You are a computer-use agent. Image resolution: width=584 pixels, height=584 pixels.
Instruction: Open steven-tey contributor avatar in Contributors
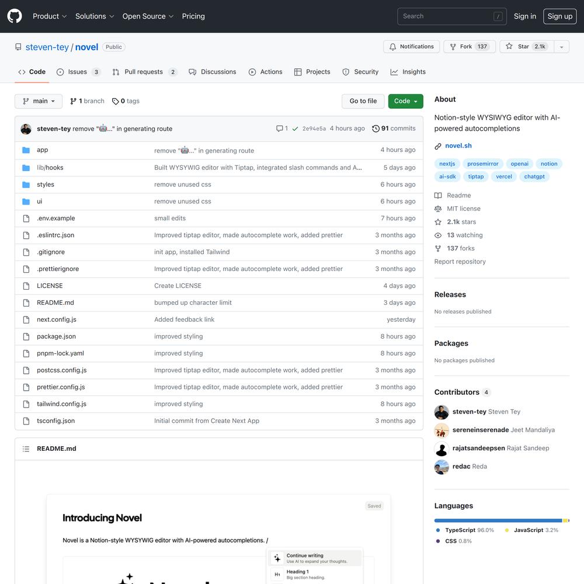(x=442, y=412)
